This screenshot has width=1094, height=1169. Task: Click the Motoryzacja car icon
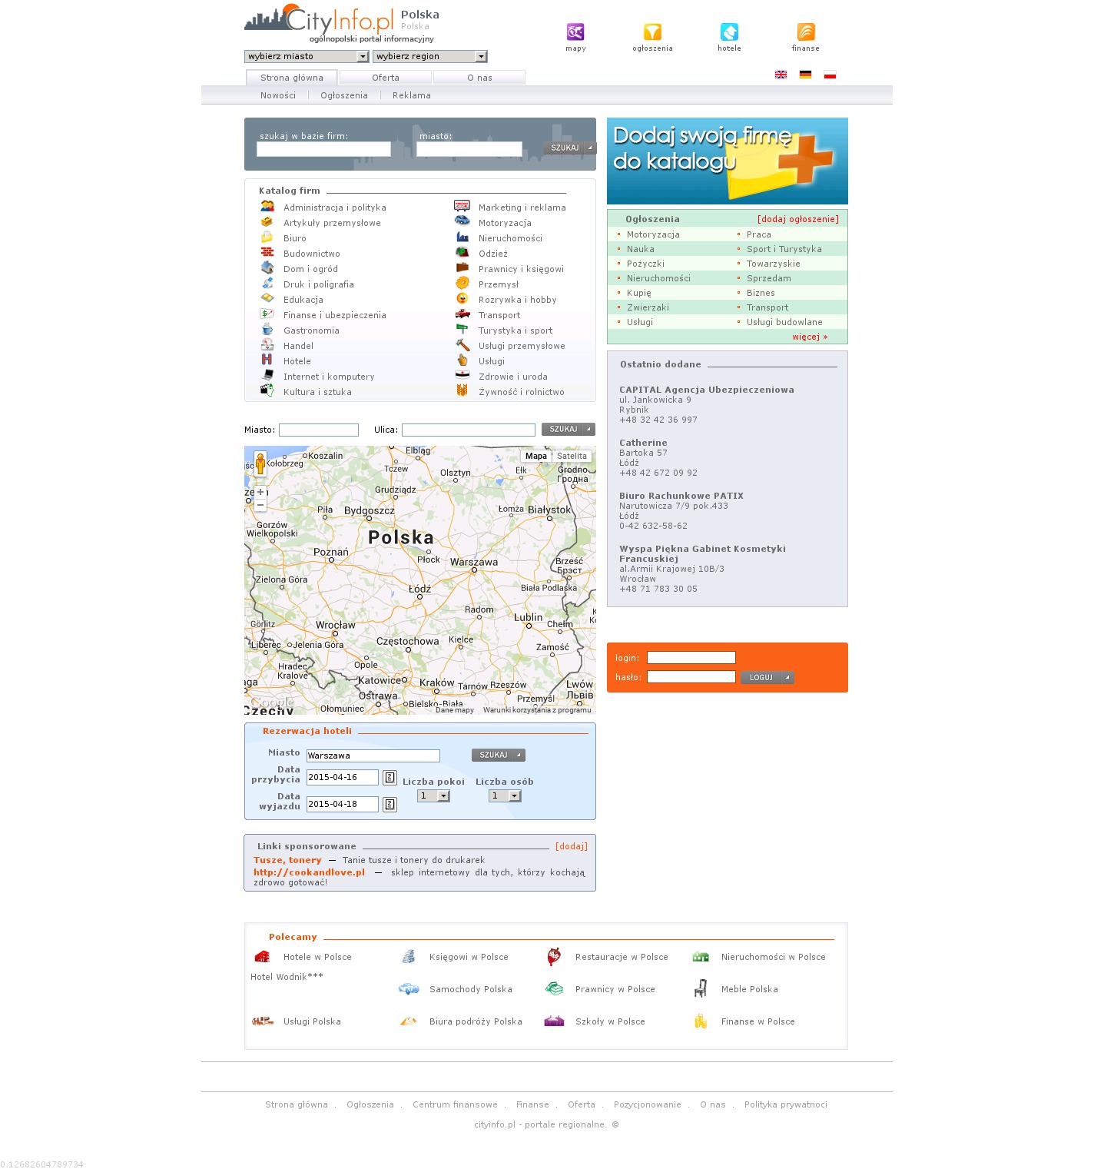tap(462, 221)
